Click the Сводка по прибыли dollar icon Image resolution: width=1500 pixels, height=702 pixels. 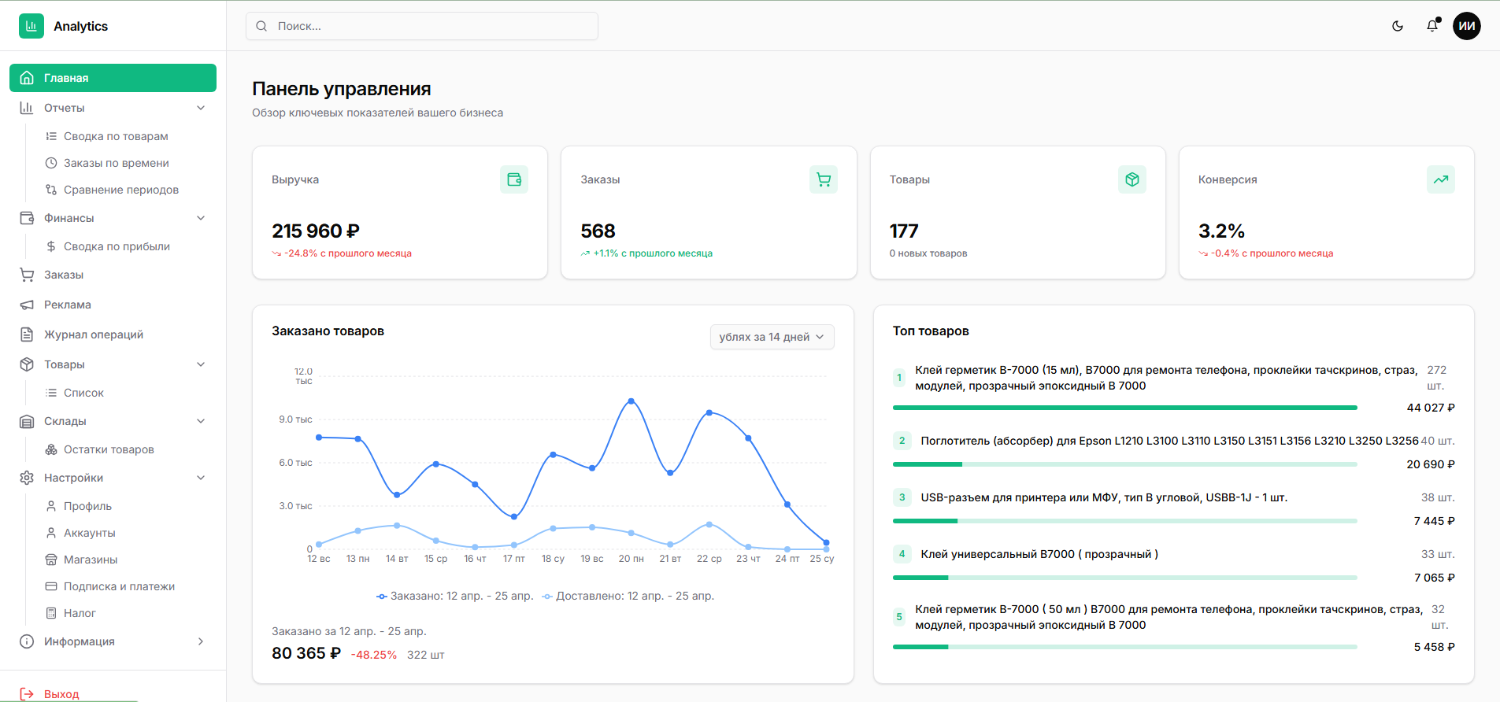(x=51, y=246)
